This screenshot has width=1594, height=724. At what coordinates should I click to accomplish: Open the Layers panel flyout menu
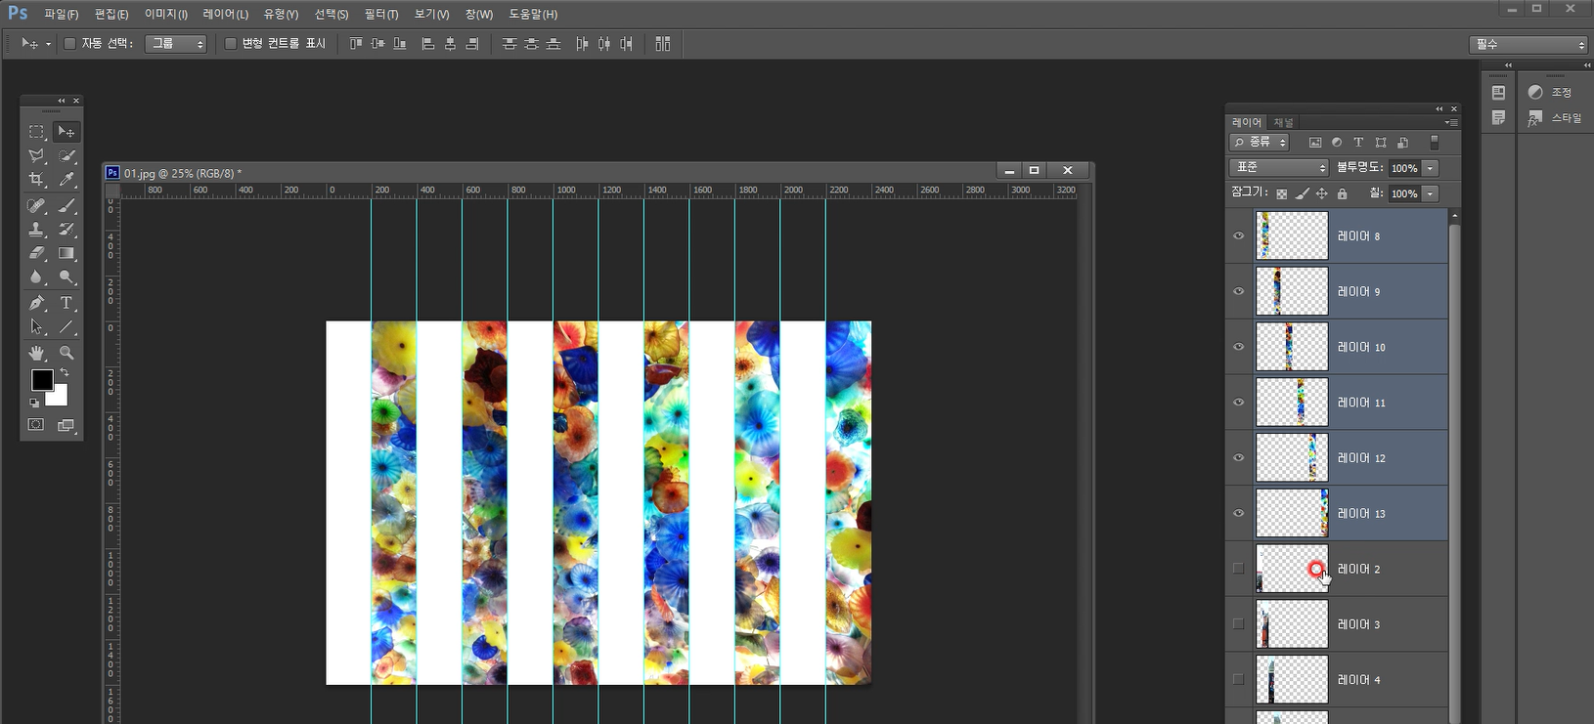point(1451,122)
